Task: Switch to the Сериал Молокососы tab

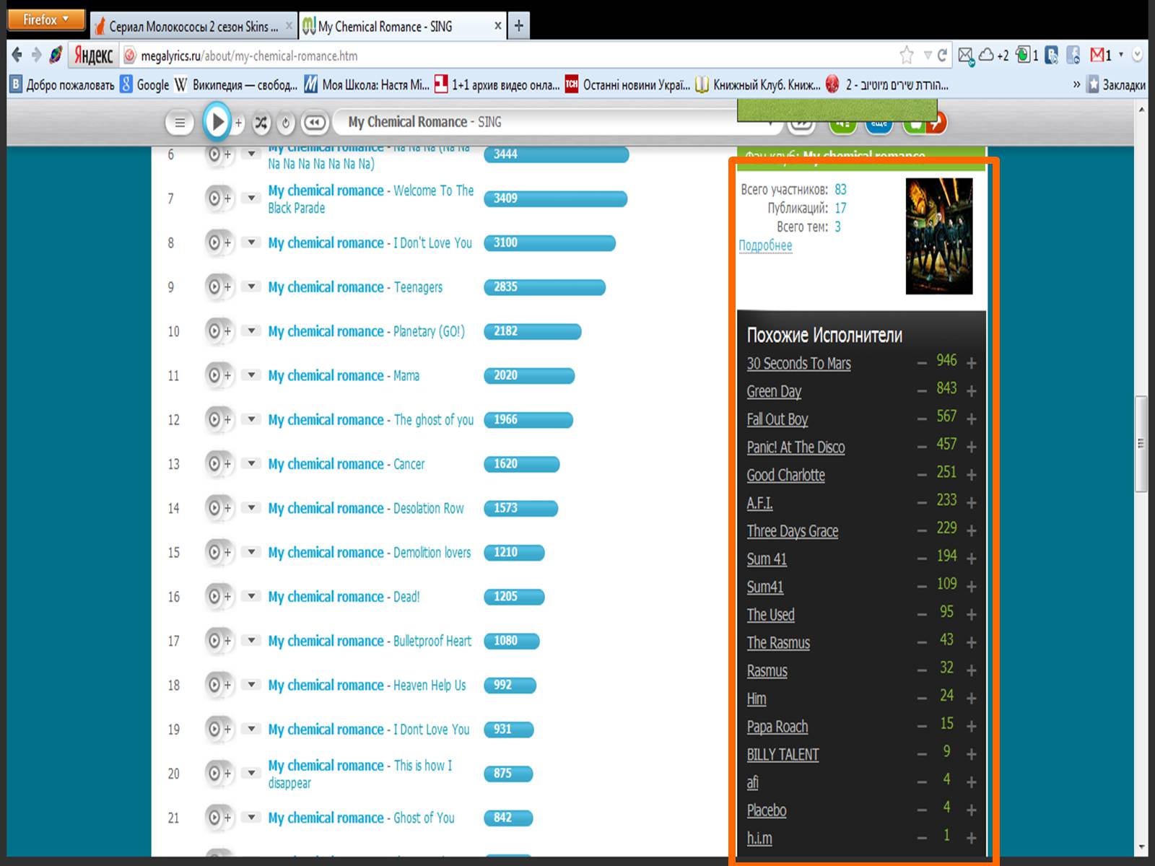Action: pyautogui.click(x=193, y=27)
